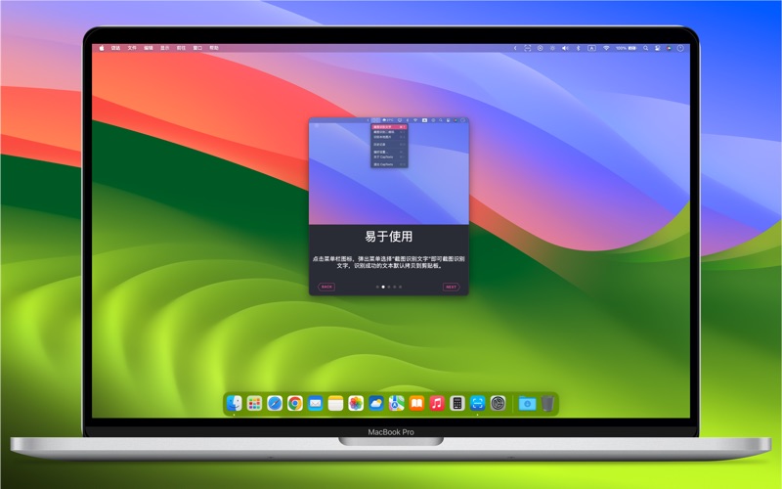Click the icon between Spotlight and Siri
Image resolution: width=782 pixels, height=489 pixels.
(657, 48)
